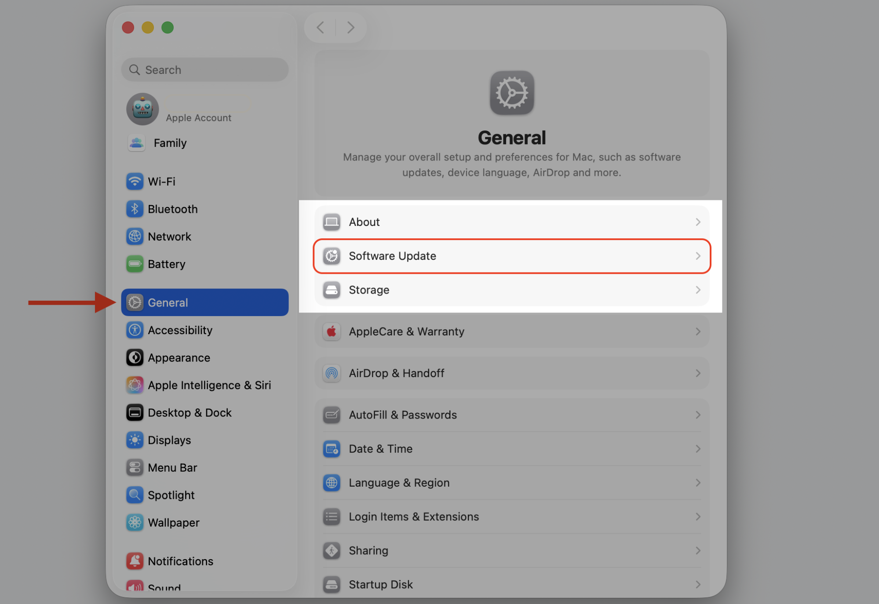The width and height of the screenshot is (879, 604).
Task: Open AppleCare & Warranty chevron
Action: tap(698, 331)
